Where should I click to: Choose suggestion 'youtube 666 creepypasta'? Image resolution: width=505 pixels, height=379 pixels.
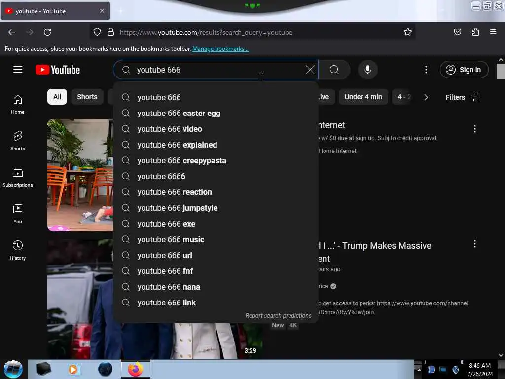point(216,160)
